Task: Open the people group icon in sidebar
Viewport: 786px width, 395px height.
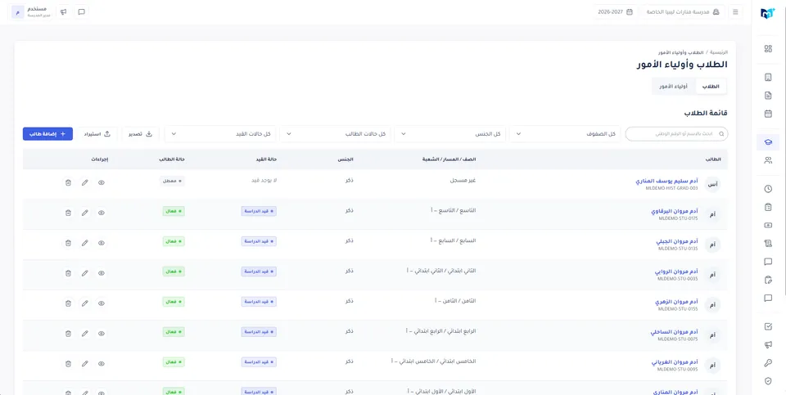Action: click(768, 160)
